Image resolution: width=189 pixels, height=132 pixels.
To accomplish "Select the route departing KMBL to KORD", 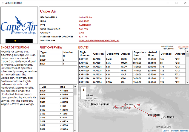I will point(132,59).
